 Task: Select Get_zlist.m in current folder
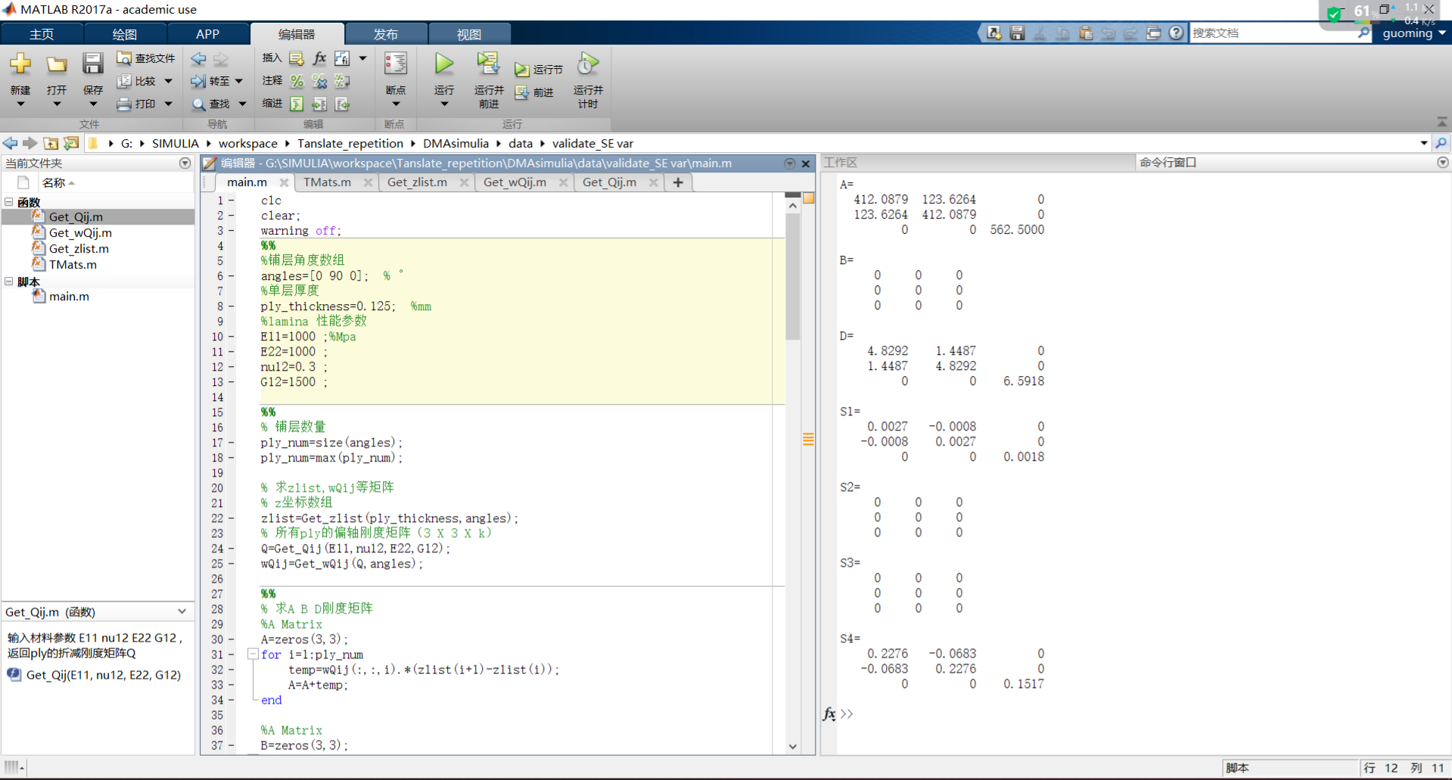click(79, 249)
